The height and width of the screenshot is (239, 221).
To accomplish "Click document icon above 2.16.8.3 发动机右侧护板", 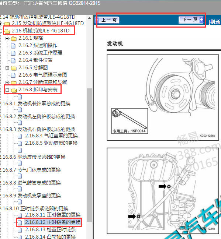I will coord(20,123).
